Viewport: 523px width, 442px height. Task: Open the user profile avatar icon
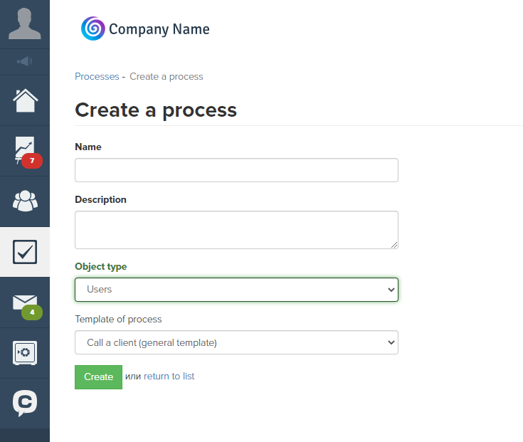click(x=25, y=24)
